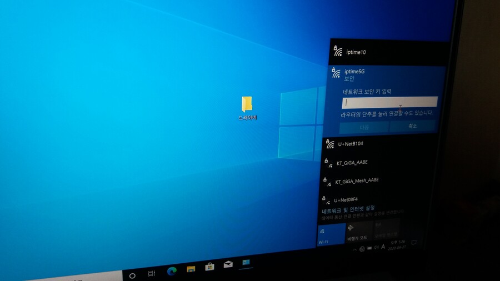
Task: Click the network globe tray icon
Action: point(362,248)
